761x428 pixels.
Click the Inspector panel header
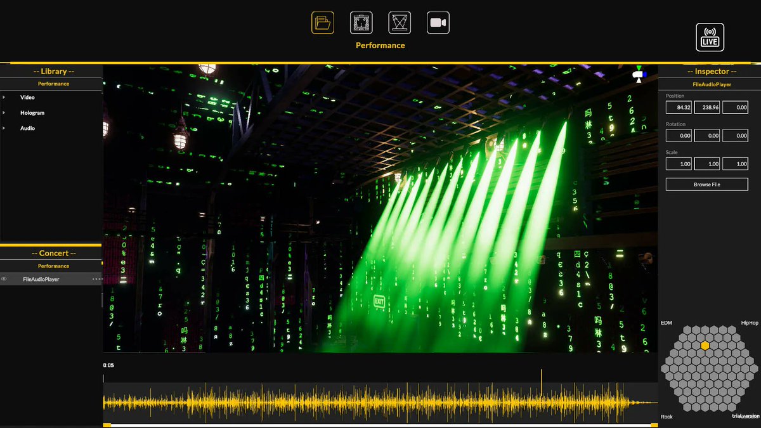point(712,72)
